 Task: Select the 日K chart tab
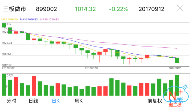pos(56,101)
